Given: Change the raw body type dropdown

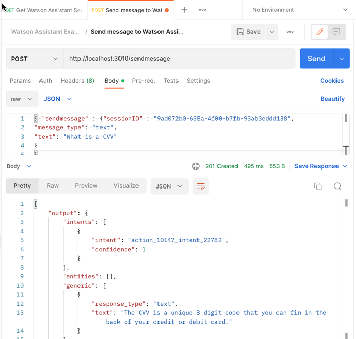Looking at the screenshot, I should pos(22,99).
